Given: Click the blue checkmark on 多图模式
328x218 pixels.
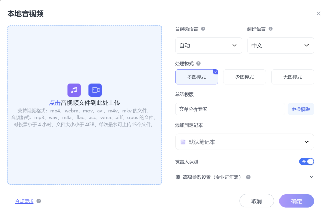Looking at the screenshot, I should pos(215,71).
